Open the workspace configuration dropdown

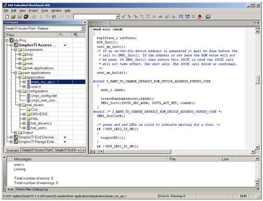point(83,28)
